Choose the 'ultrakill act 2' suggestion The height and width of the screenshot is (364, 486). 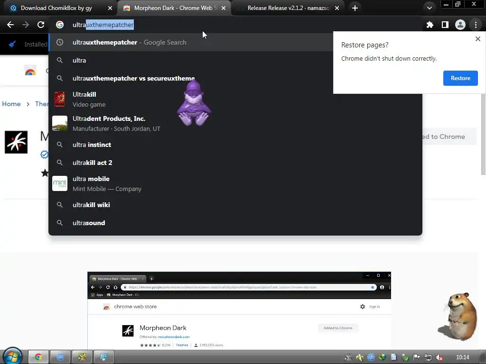(x=235, y=163)
